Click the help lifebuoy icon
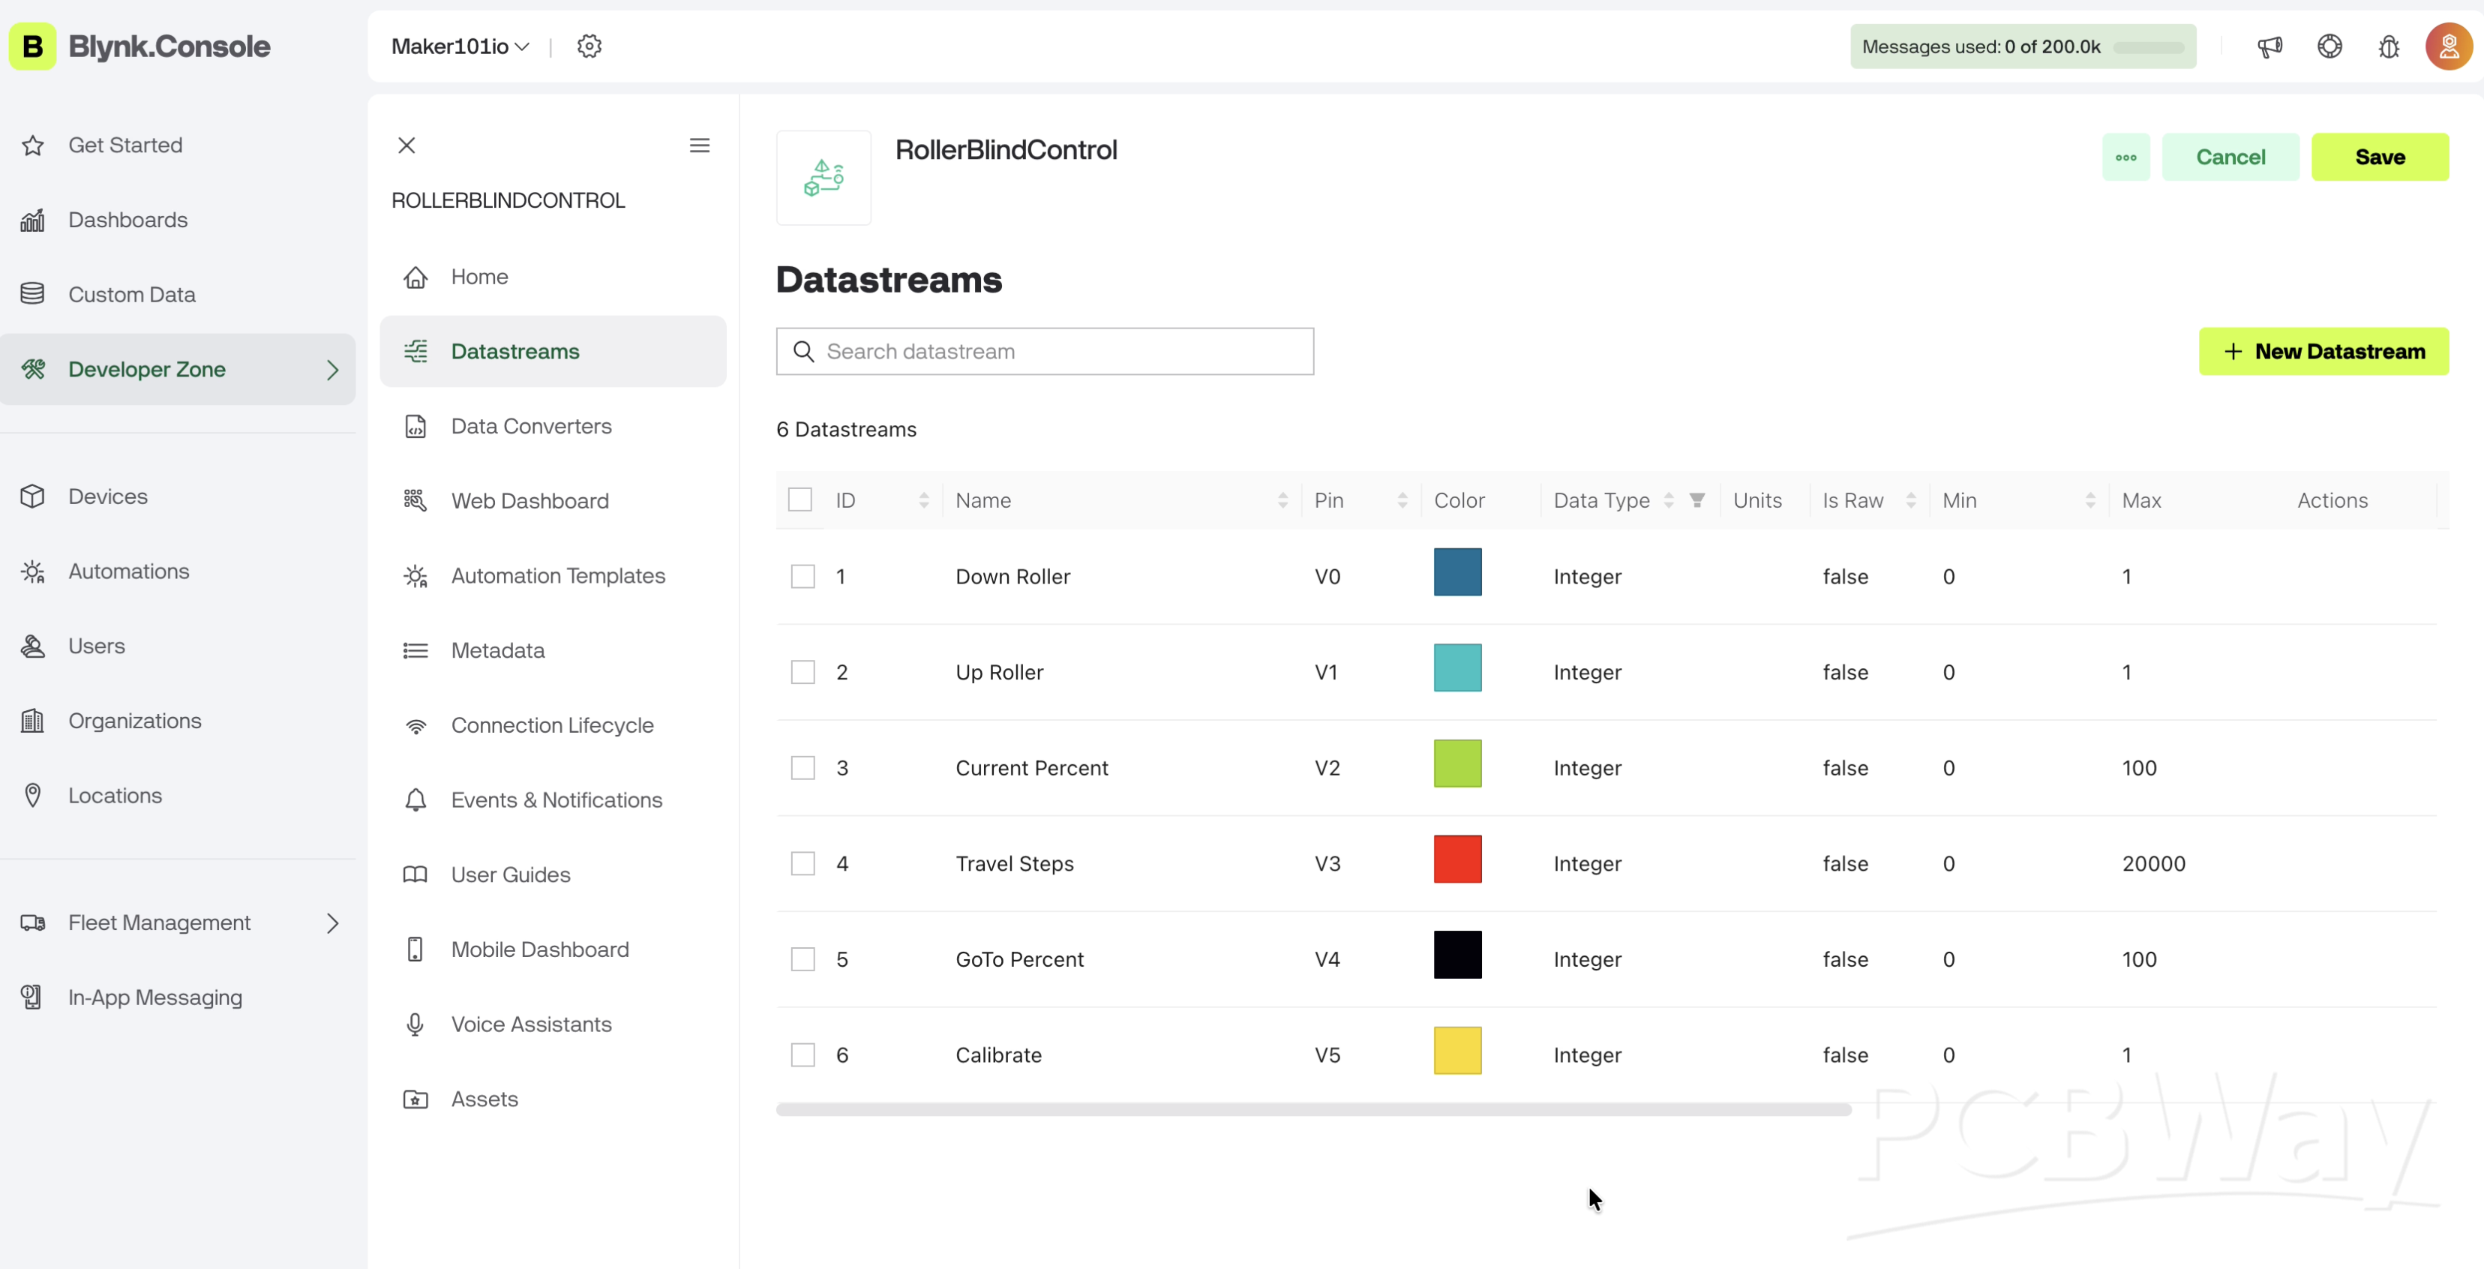2484x1269 pixels. [x=2329, y=46]
